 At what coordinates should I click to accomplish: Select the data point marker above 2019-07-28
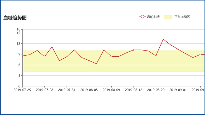45,57
